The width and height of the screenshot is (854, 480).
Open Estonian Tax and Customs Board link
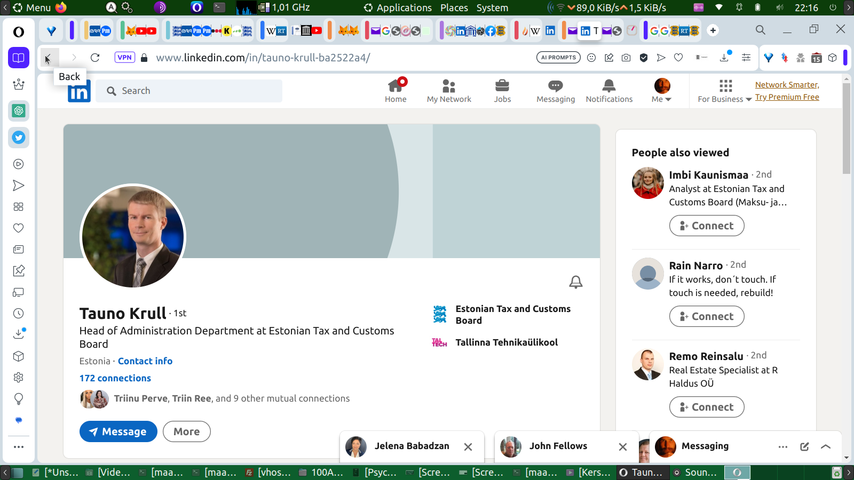[x=502, y=315]
